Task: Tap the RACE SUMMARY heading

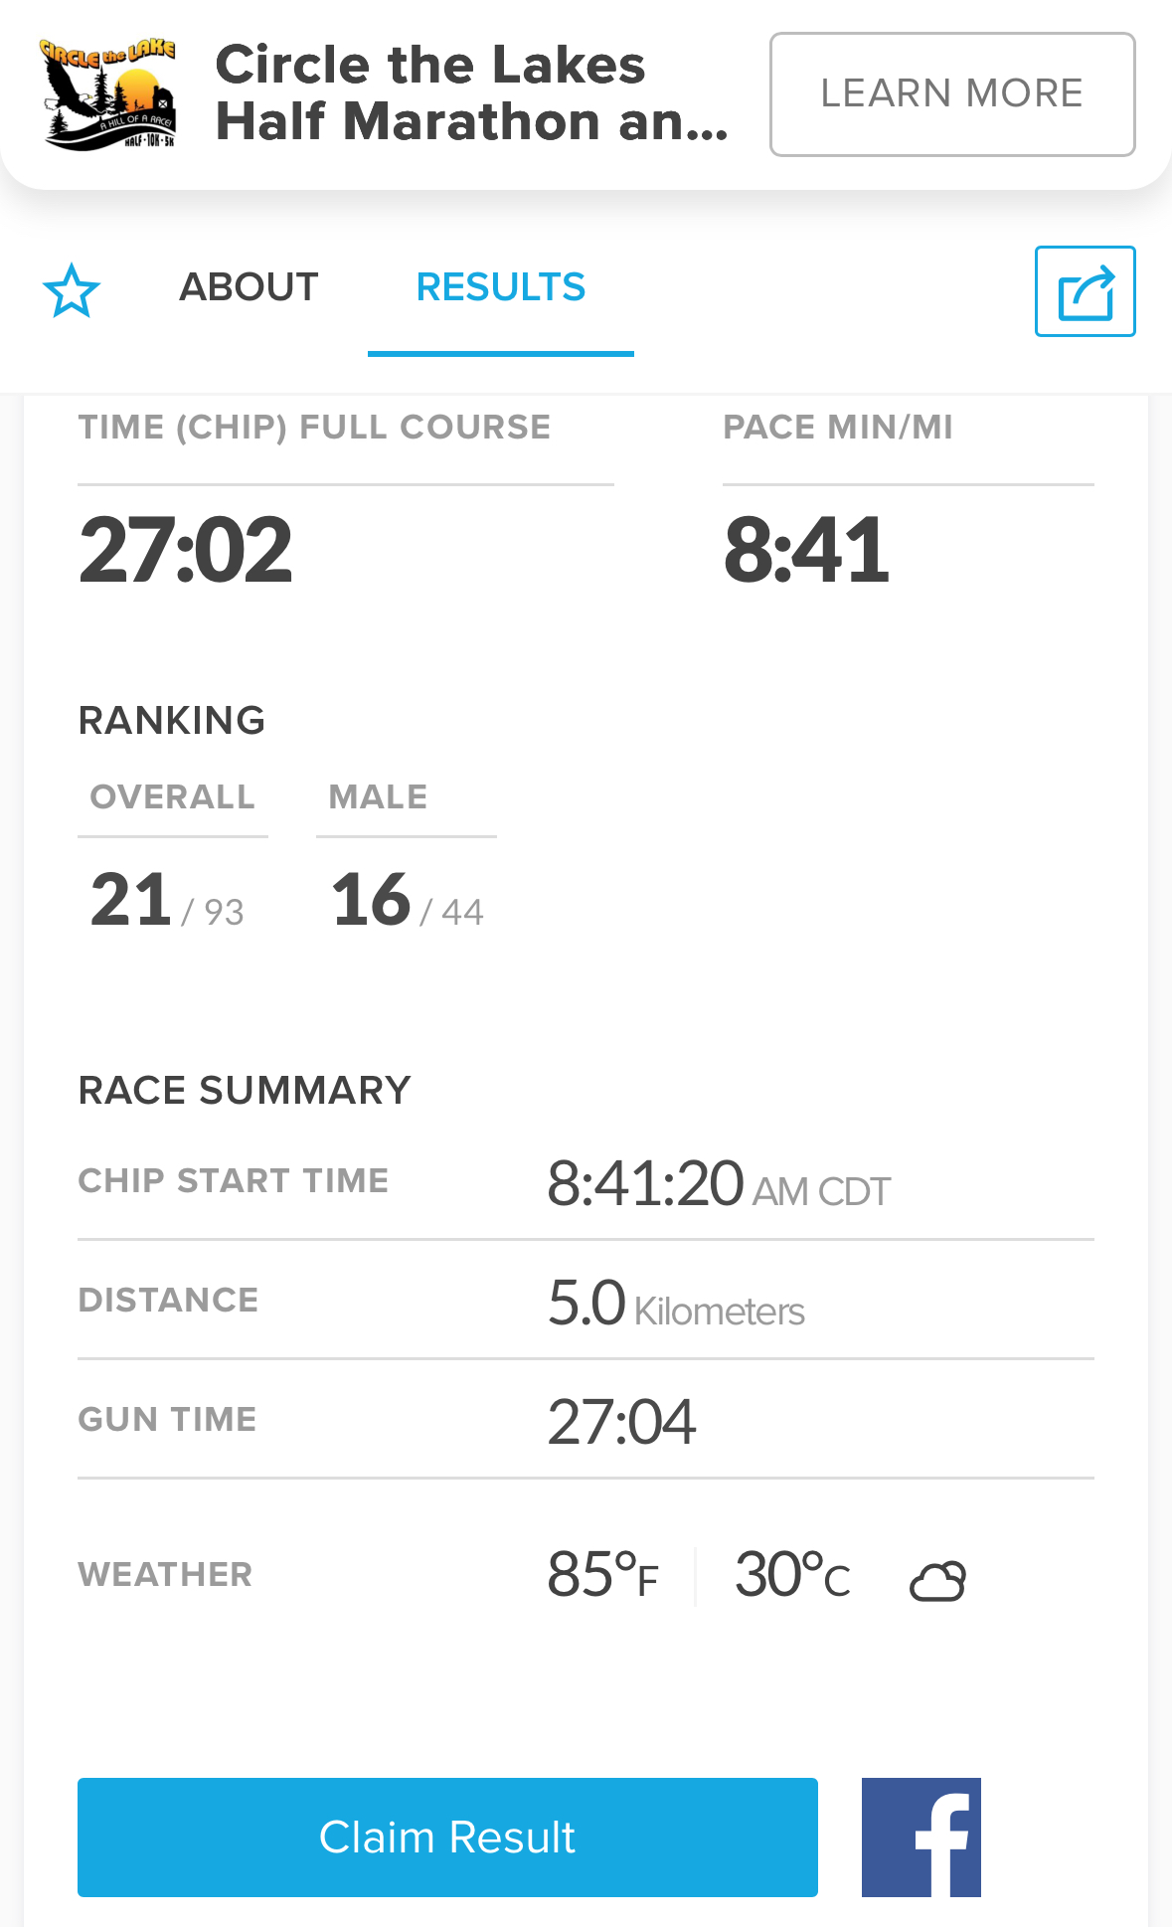Action: point(245,1091)
